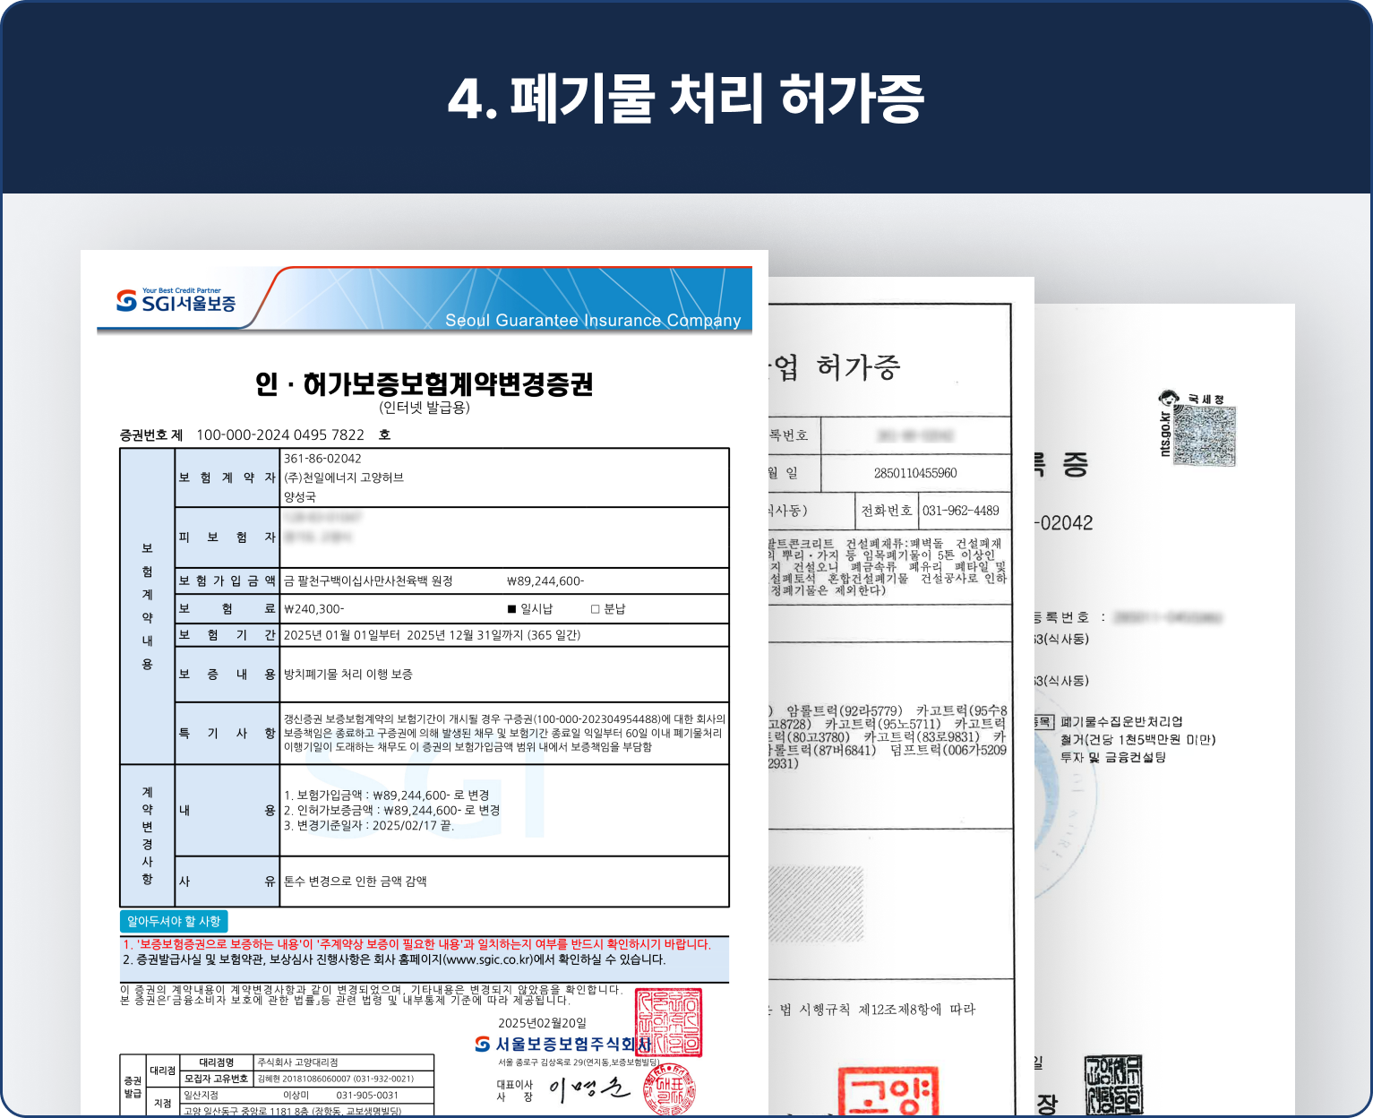The width and height of the screenshot is (1373, 1118).
Task: Click 금 팔천구백이십사만사천육백 원정 amount text
Action: 368,581
